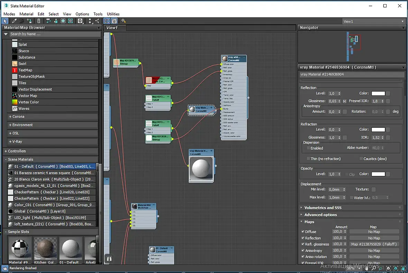Toggle Show Shaded Material in Viewport icon
Viewport: 408px width, 273px height.
63,21
